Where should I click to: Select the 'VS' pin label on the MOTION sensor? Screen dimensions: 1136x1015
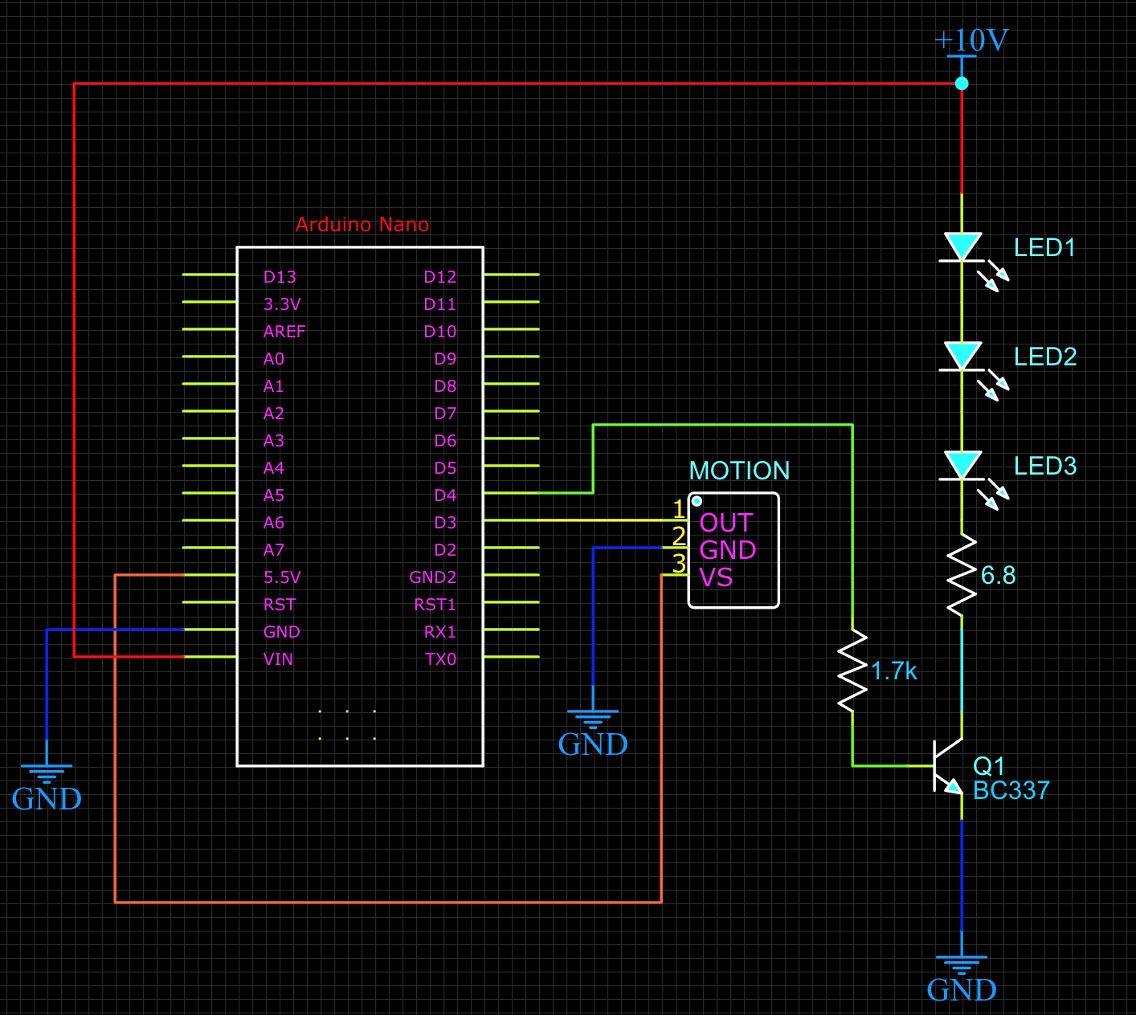pos(716,577)
